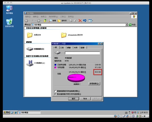
Task: Open the 工具(T) Tools menu in Explorer
Action: pyautogui.click(x=63, y=17)
